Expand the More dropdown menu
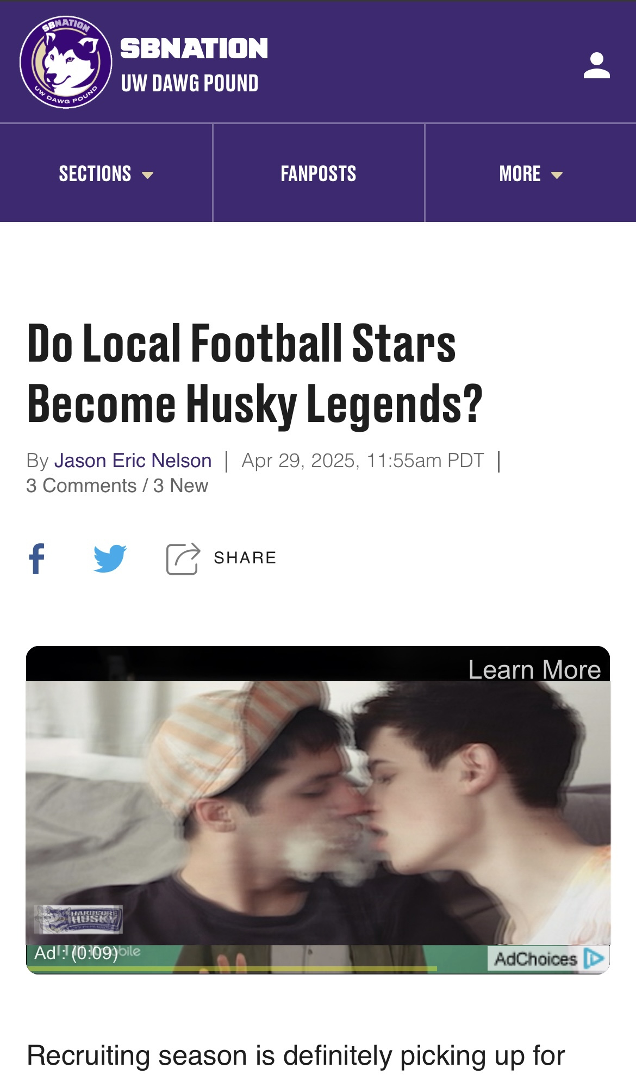Image resolution: width=636 pixels, height=1087 pixels. tap(531, 173)
